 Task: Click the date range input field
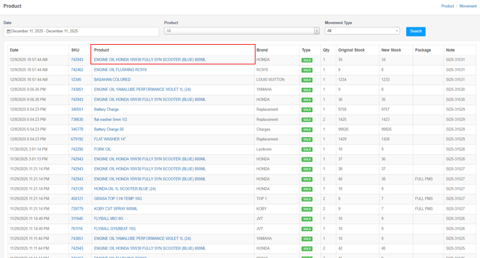81,31
